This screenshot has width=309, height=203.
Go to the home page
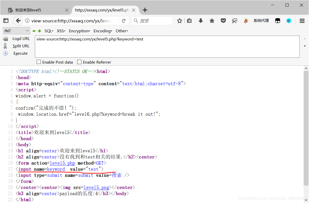pos(212,21)
